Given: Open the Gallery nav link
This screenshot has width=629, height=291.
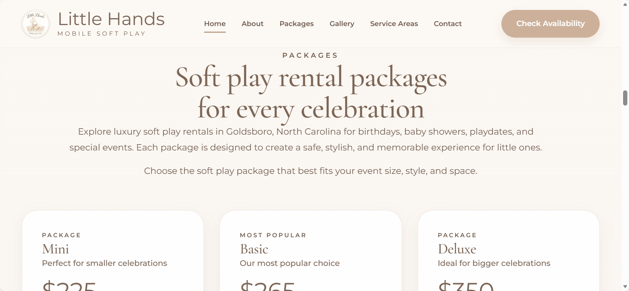Looking at the screenshot, I should click(342, 24).
